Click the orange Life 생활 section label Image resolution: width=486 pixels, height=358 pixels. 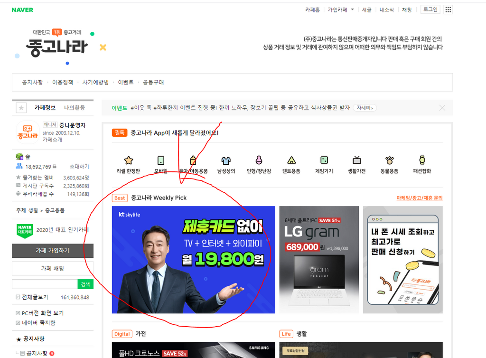(x=293, y=334)
